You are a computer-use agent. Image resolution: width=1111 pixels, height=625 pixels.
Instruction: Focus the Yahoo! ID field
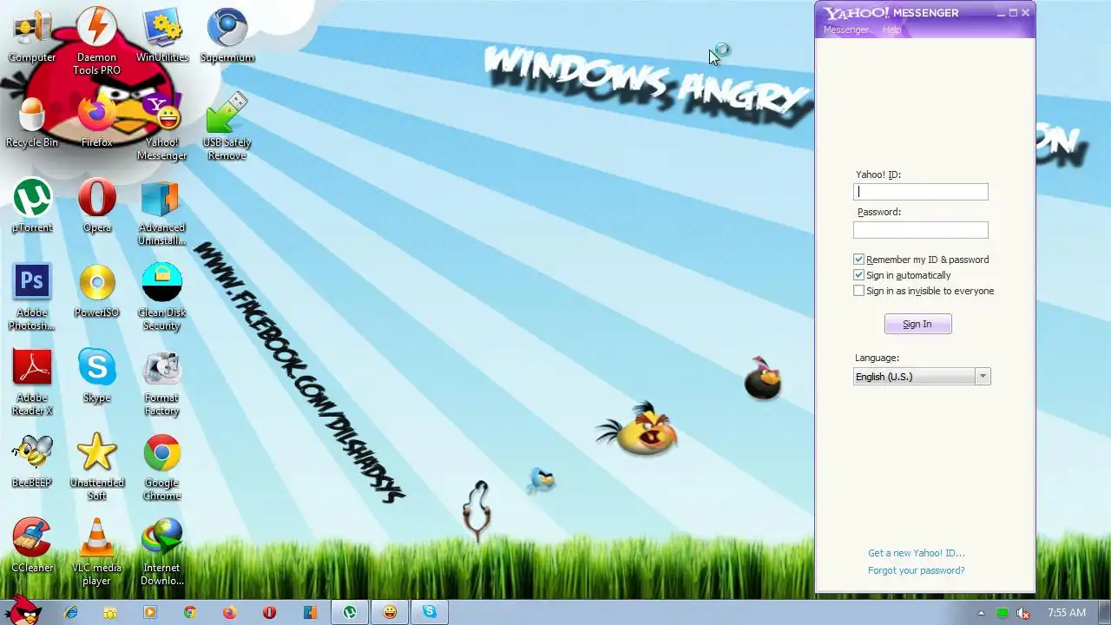pos(920,192)
